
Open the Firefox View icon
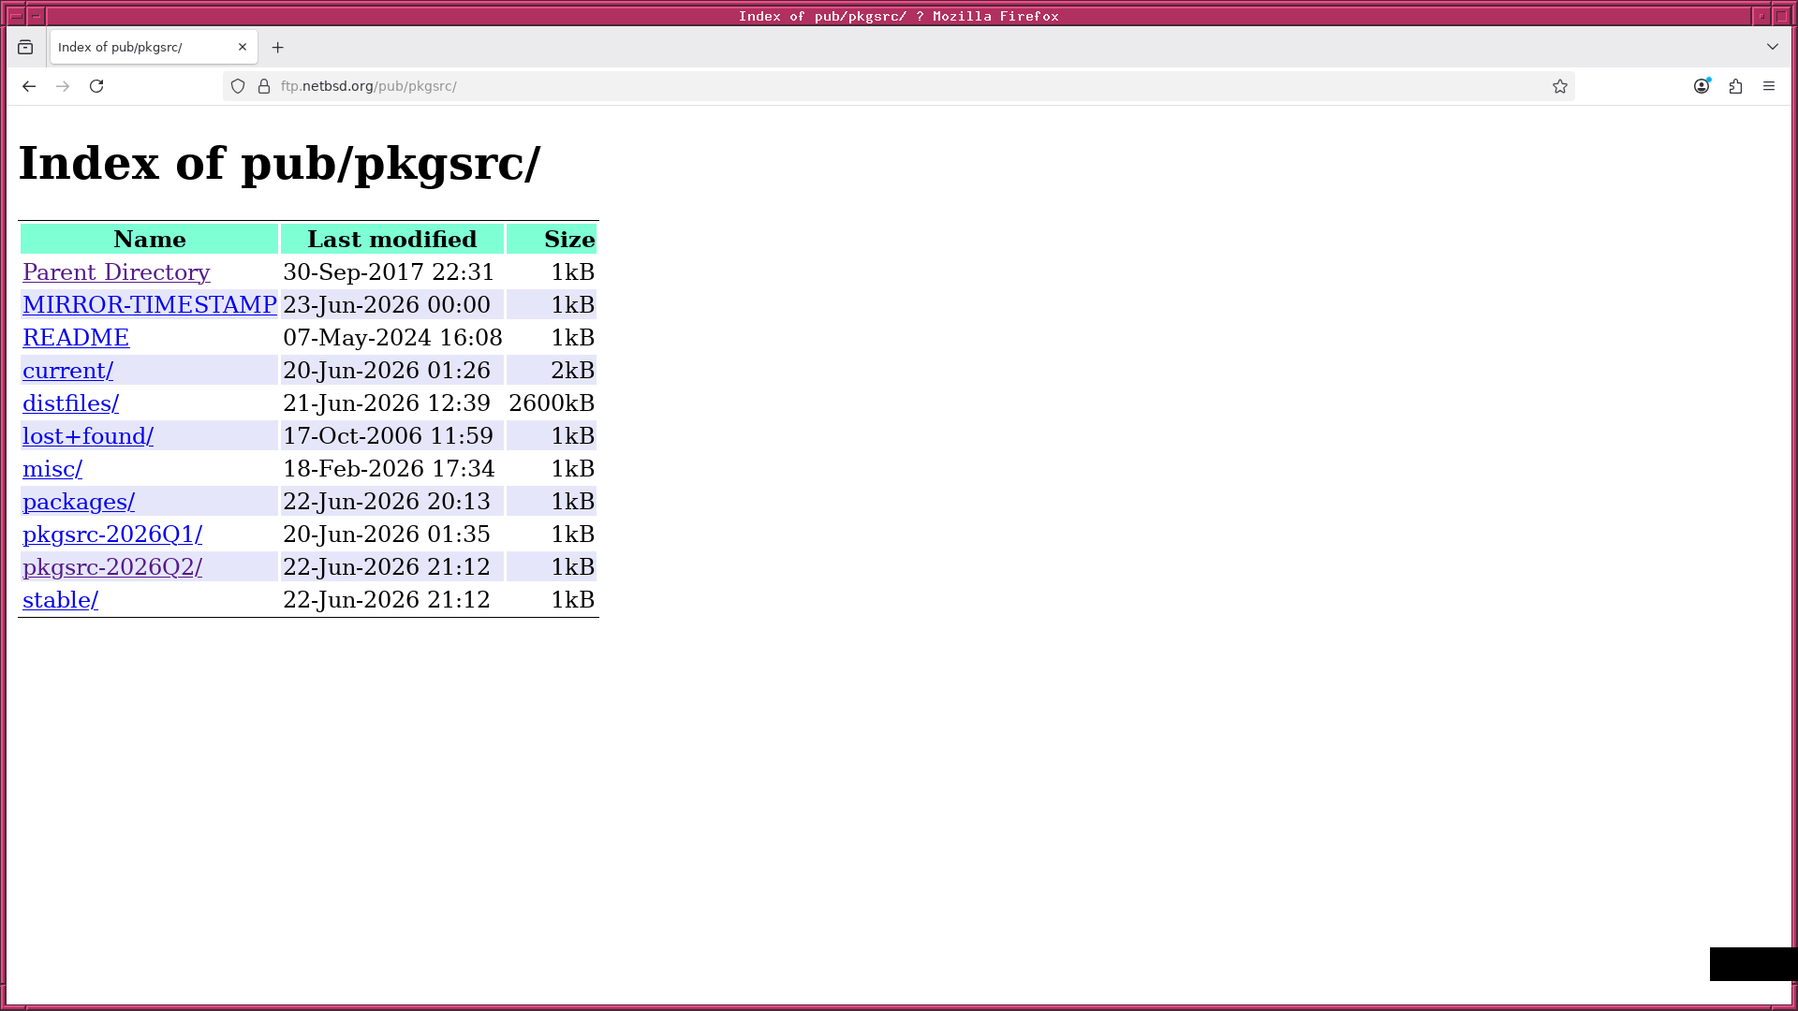tap(25, 47)
